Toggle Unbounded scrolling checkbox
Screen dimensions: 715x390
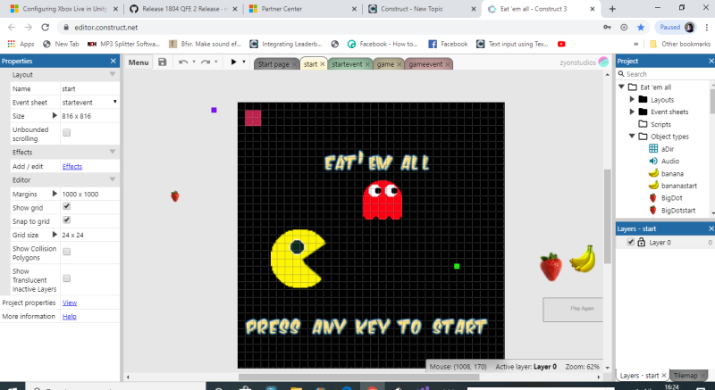click(x=66, y=133)
